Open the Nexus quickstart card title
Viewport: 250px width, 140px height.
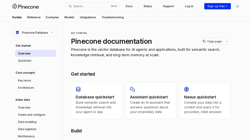click(x=200, y=97)
